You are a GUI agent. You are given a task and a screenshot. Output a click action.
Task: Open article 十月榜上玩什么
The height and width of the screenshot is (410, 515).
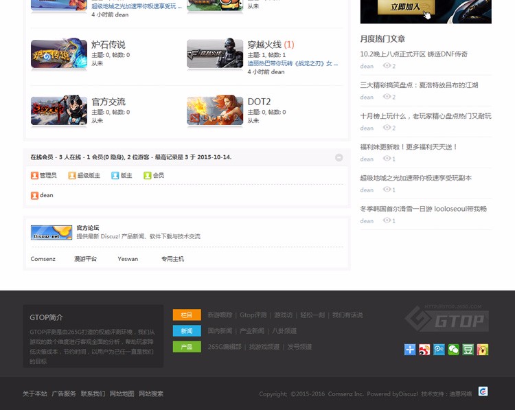click(426, 116)
